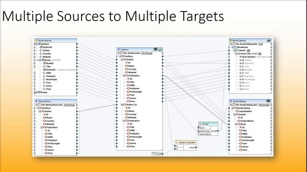
Task: Select Year element in BookCatalog.xml target
Action: (x=245, y=143)
